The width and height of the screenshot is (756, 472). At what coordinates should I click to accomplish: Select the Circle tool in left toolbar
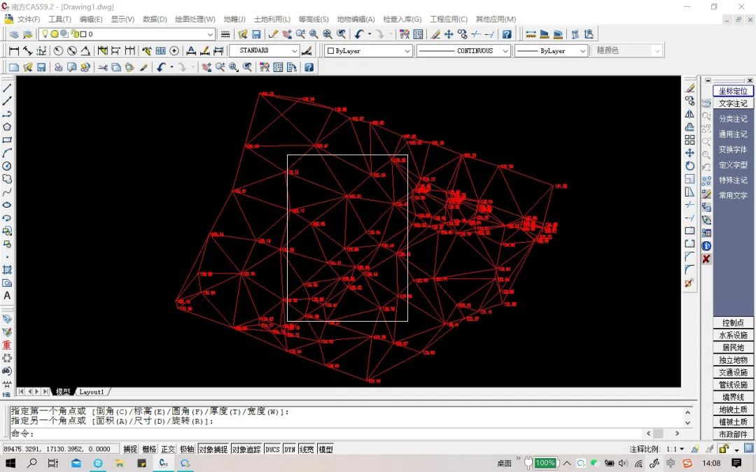[7, 166]
